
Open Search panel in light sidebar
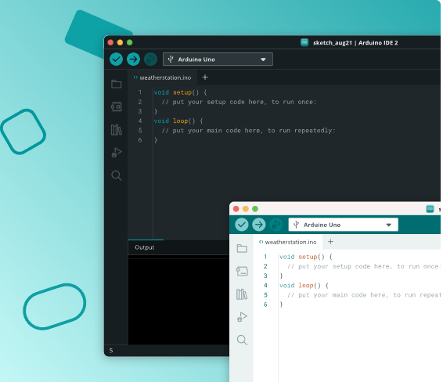(242, 340)
